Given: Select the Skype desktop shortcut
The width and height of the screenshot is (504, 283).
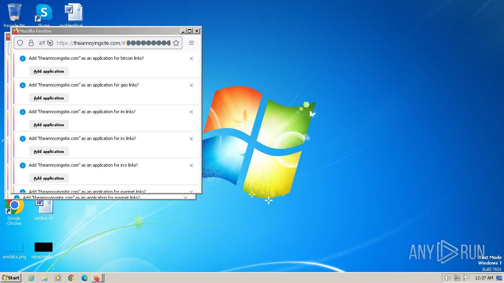Looking at the screenshot, I should pyautogui.click(x=44, y=16).
